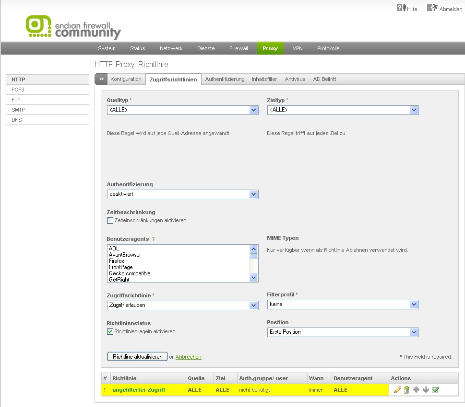The image size is (465, 407).
Task: Click the pencil edit icon for rule 1
Action: pos(397,390)
